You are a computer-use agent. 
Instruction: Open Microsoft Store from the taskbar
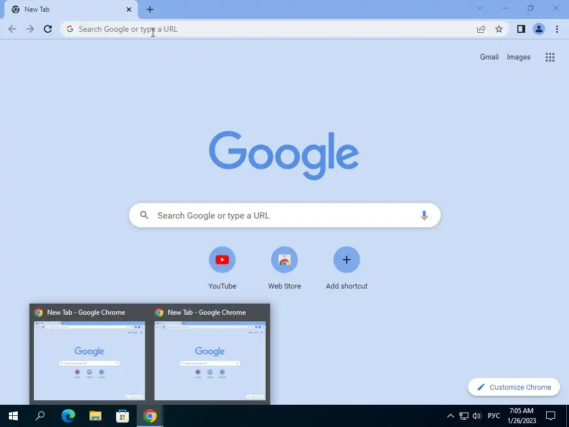click(123, 416)
